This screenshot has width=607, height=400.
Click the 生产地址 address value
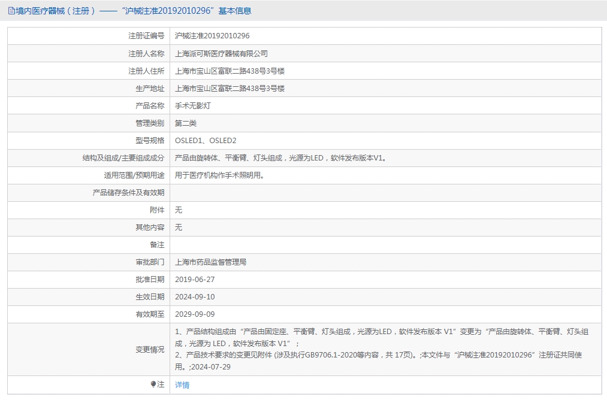[229, 88]
